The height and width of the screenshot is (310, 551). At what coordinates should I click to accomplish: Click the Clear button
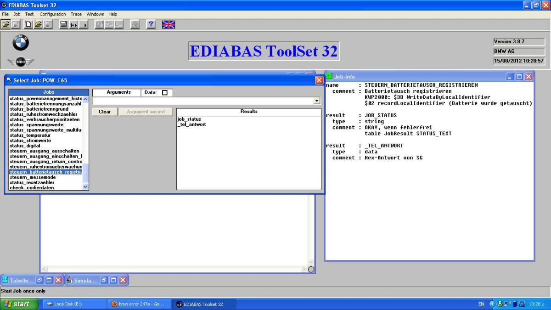[x=105, y=112]
